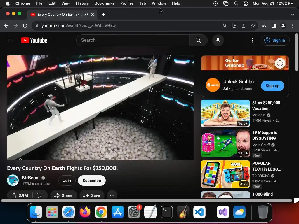This screenshot has height=224, width=299.
Task: Open the Bookmarks menu
Action: (104, 3)
